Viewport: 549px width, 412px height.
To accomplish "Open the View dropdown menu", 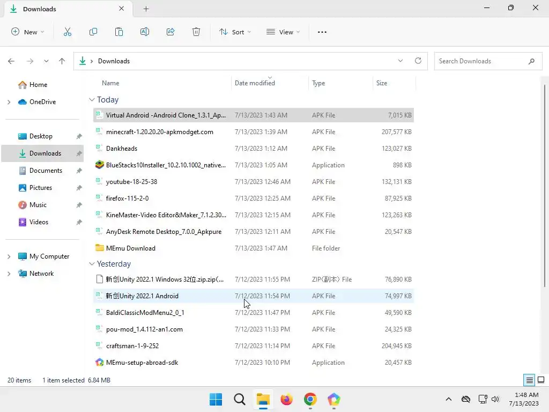I will click(x=283, y=32).
